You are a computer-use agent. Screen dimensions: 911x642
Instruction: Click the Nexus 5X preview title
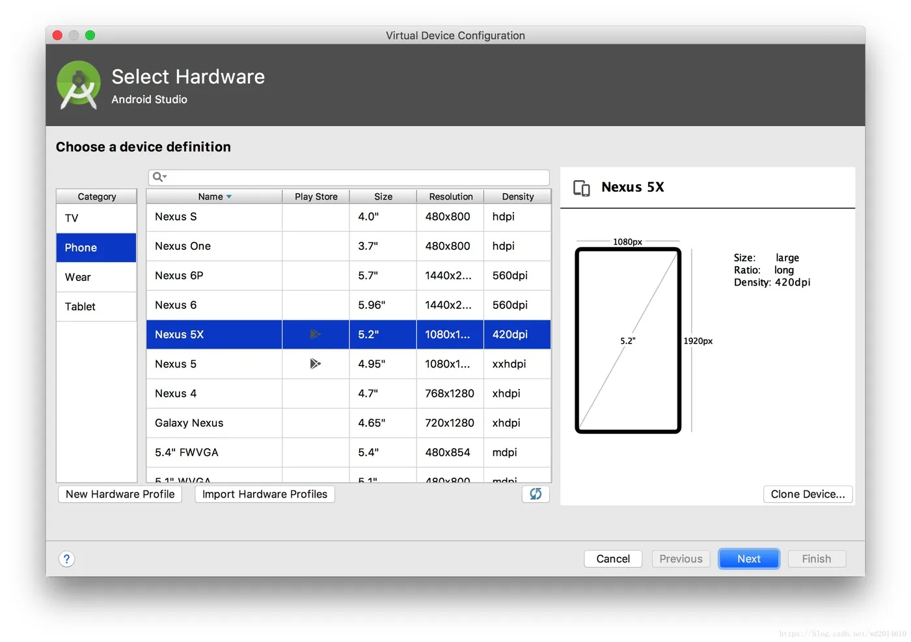coord(632,187)
